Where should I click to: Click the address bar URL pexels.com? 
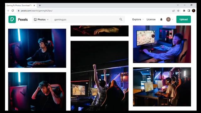[x=37, y=11]
